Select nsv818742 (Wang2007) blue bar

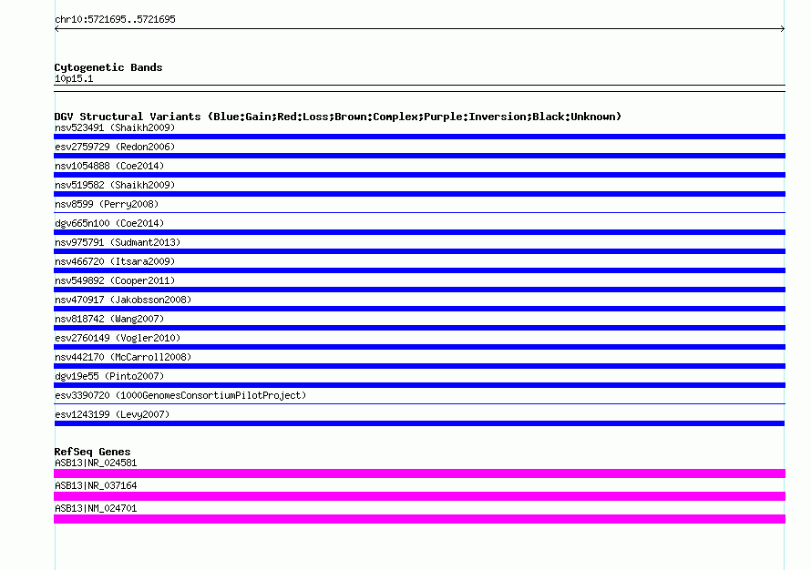(x=419, y=328)
